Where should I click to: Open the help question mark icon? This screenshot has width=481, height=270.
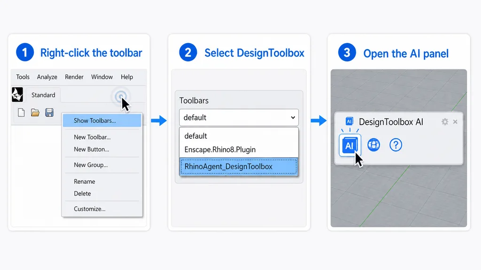396,145
